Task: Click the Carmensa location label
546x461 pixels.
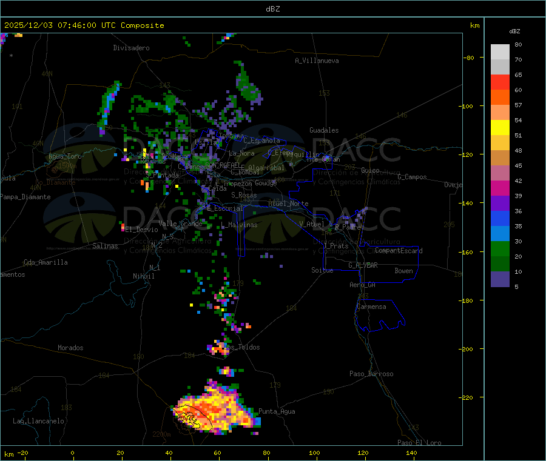Action: [x=371, y=307]
